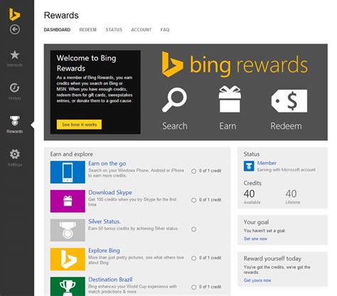The image size is (337, 296).
Task: Switch to the FAQ tab
Action: [165, 30]
